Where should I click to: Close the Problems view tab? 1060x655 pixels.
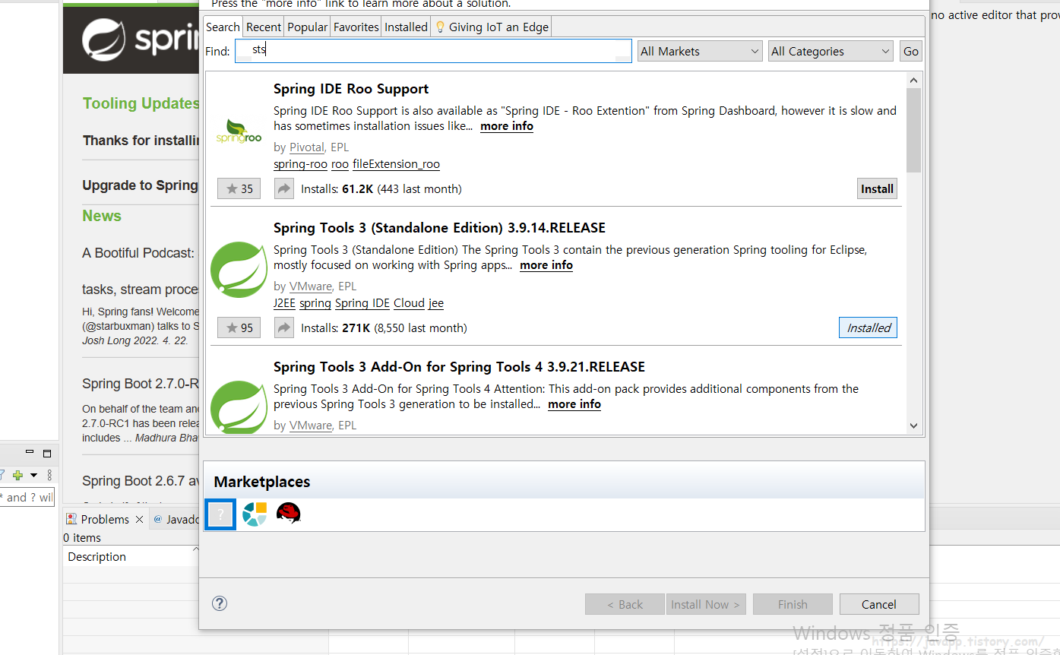(139, 519)
